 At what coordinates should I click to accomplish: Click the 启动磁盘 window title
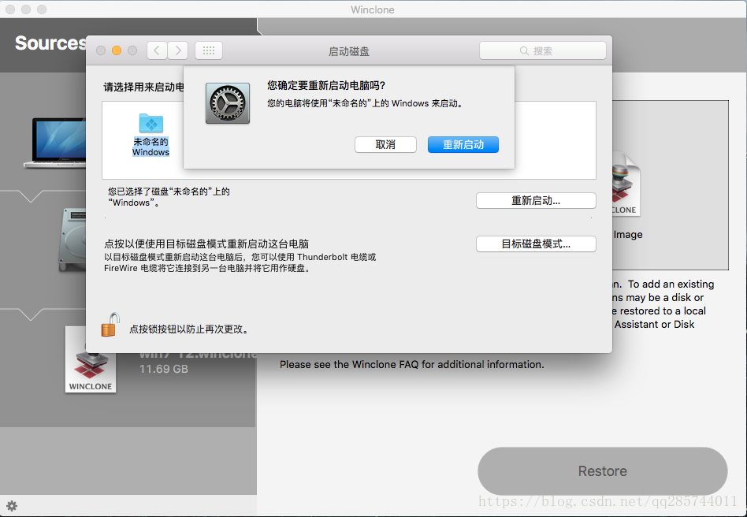coord(349,51)
